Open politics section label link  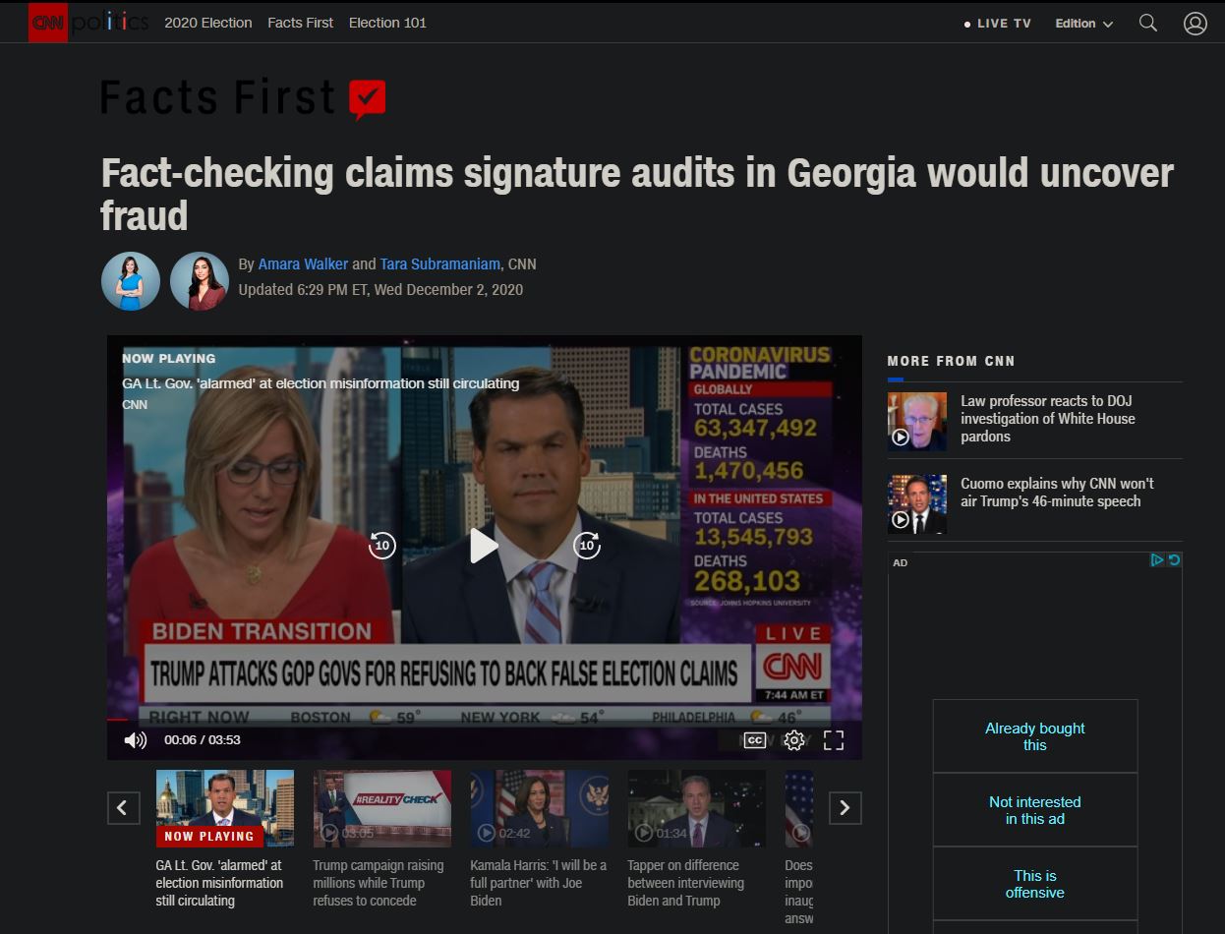pos(110,22)
